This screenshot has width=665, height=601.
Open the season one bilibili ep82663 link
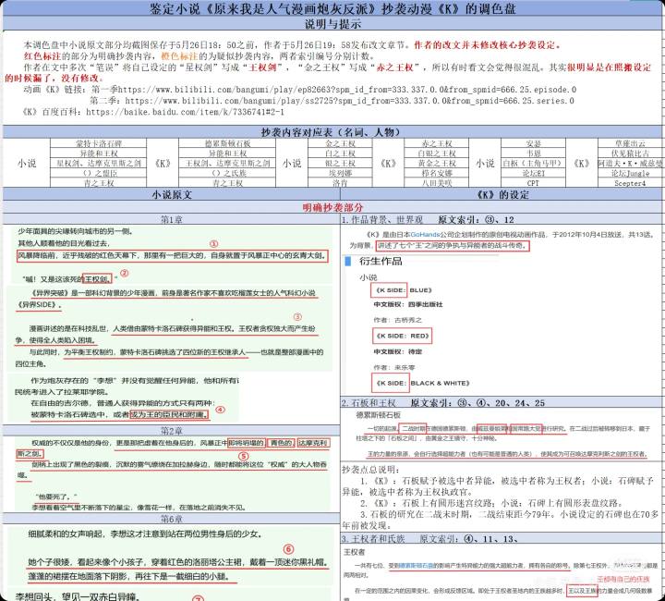(347, 90)
